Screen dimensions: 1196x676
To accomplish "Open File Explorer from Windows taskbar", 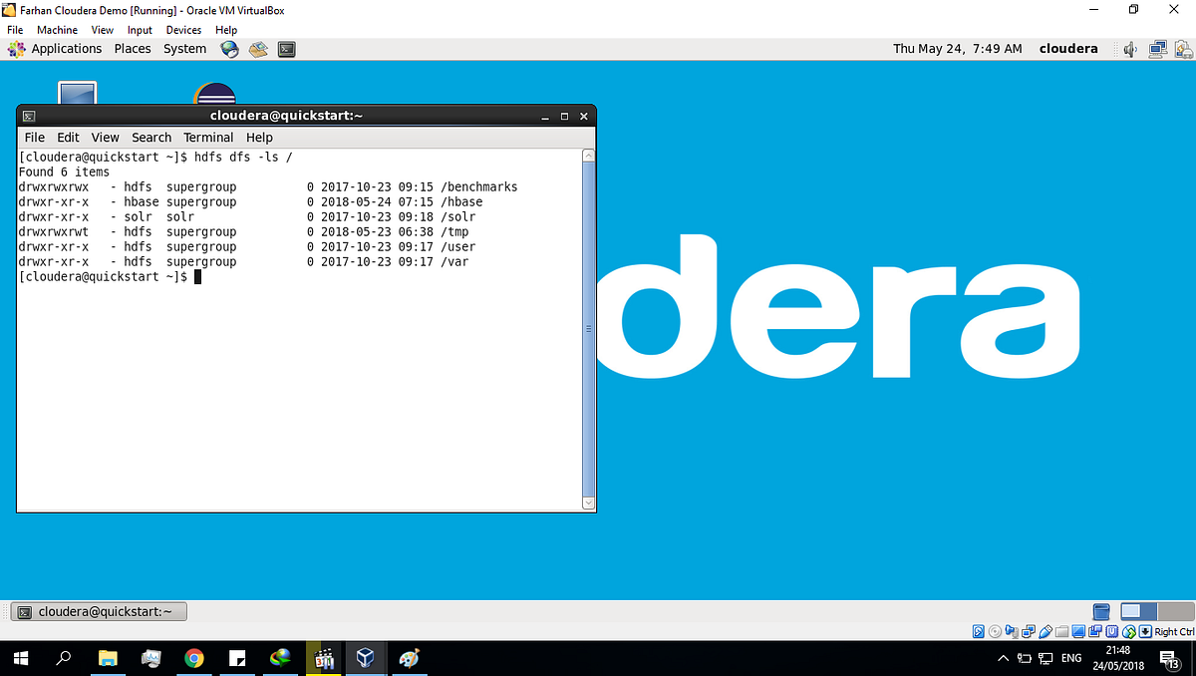I will click(x=108, y=658).
